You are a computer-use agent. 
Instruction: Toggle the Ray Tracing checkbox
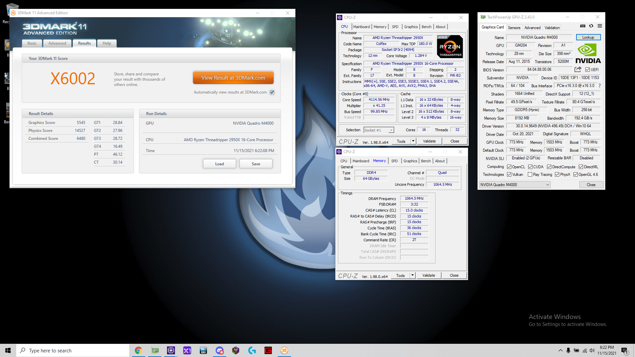pos(530,175)
